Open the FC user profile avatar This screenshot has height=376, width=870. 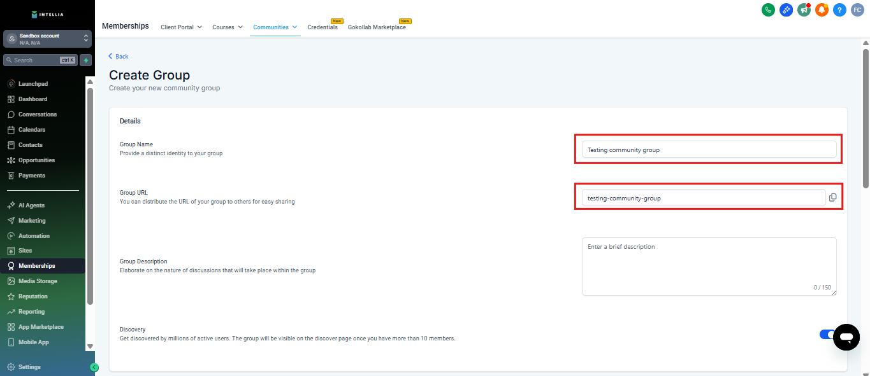point(857,10)
